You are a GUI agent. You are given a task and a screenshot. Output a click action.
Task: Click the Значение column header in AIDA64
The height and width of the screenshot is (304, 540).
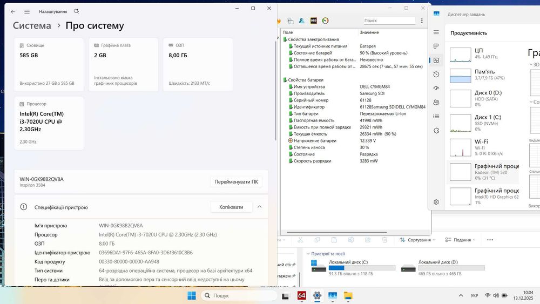369,32
